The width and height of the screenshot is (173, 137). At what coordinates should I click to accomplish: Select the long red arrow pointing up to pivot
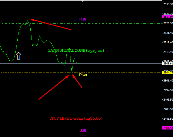(54, 87)
